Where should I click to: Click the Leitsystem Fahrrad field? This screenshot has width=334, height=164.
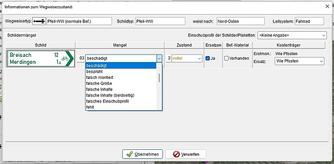tap(309, 21)
